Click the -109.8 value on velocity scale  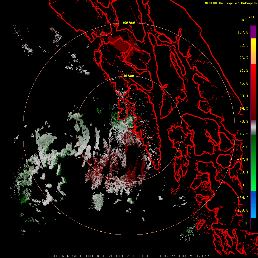click(242, 210)
